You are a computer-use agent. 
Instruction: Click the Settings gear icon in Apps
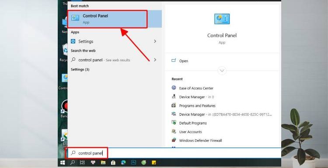(x=73, y=41)
